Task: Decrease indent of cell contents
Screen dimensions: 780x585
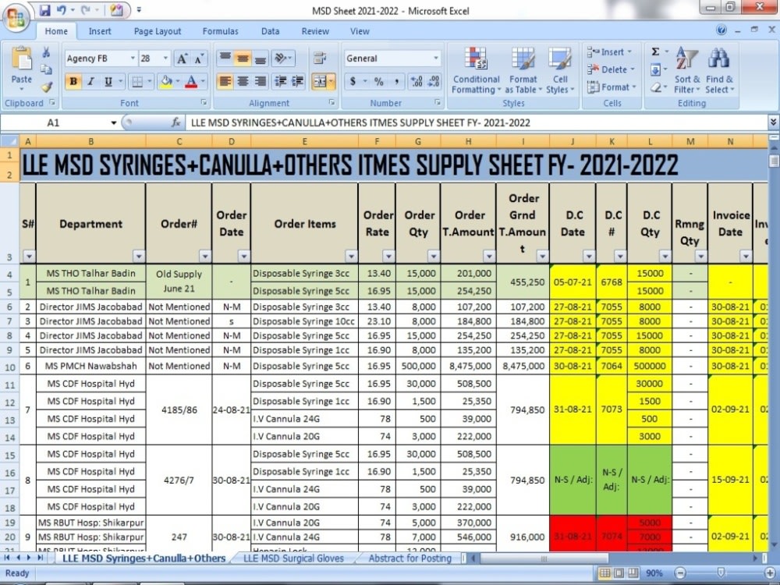Action: tap(280, 82)
